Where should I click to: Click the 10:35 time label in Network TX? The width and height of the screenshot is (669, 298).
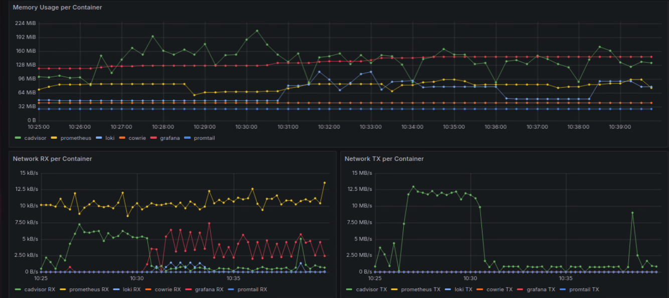(x=566, y=278)
